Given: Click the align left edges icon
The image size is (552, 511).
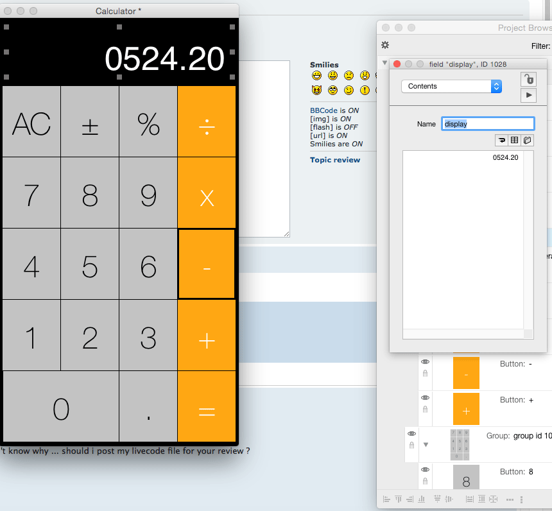Looking at the screenshot, I should click(x=386, y=499).
